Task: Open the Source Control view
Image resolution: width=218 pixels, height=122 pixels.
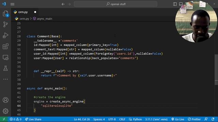Action: (x=5, y=24)
